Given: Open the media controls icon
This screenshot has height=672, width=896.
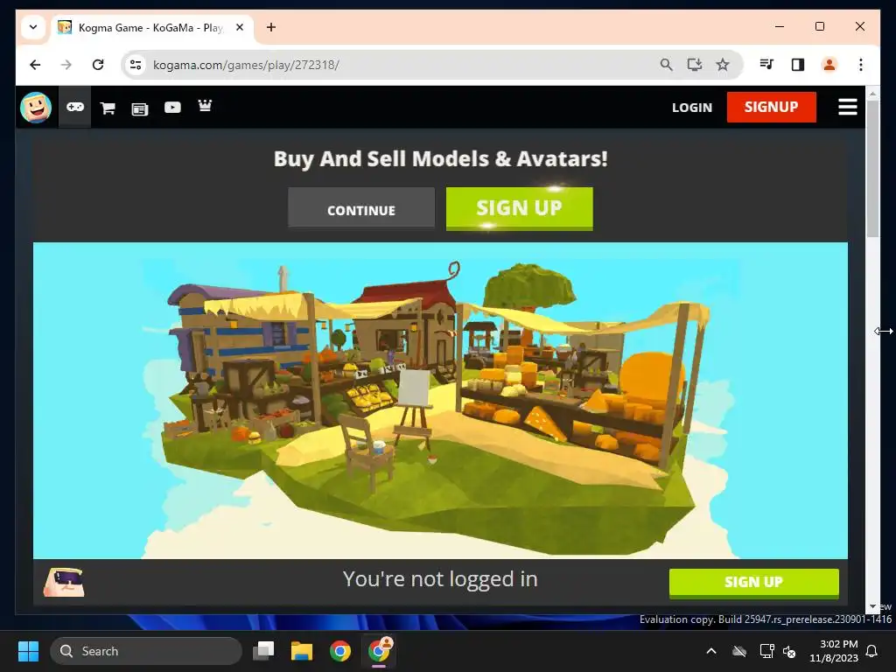Looking at the screenshot, I should point(766,65).
